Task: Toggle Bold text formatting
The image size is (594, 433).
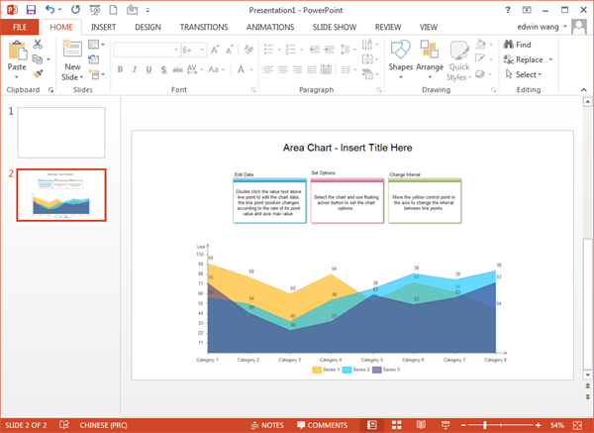Action: [x=120, y=69]
